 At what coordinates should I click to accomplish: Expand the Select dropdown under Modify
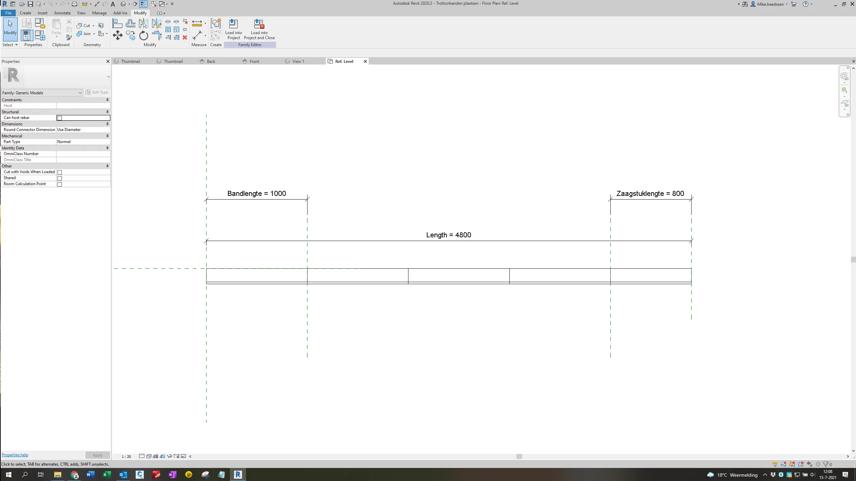pos(10,45)
